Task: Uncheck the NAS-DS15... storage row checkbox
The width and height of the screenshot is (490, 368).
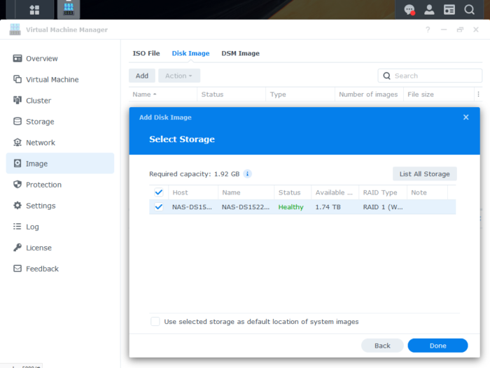Action: tap(159, 207)
